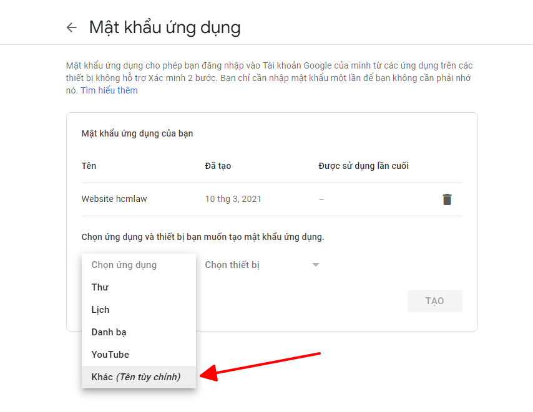Click the Tên column header
The height and width of the screenshot is (412, 533).
pos(89,166)
